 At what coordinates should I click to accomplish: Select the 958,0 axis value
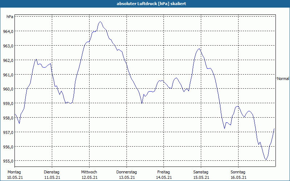[x=8, y=118]
